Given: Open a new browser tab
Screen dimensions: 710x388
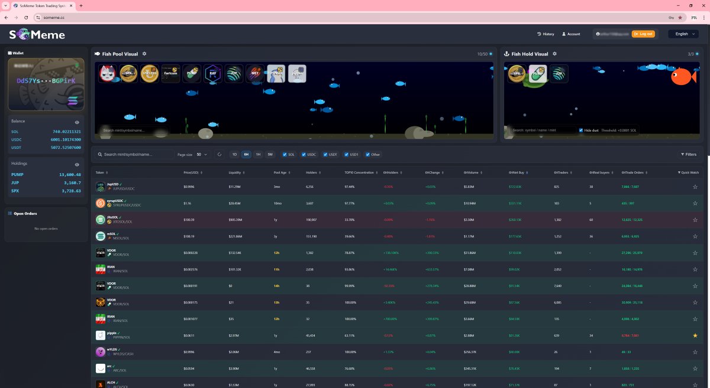Looking at the screenshot, I should coord(81,5).
